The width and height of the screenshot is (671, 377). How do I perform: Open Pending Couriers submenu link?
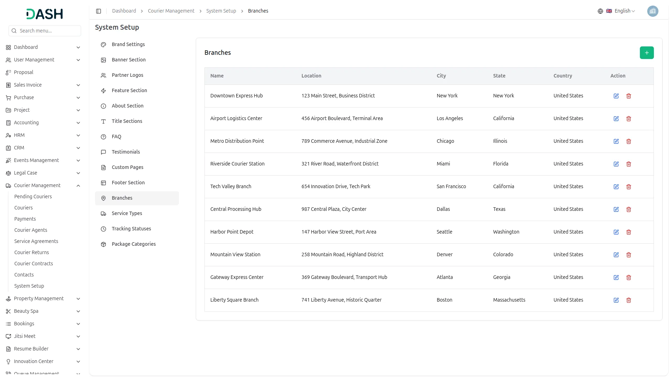(33, 197)
